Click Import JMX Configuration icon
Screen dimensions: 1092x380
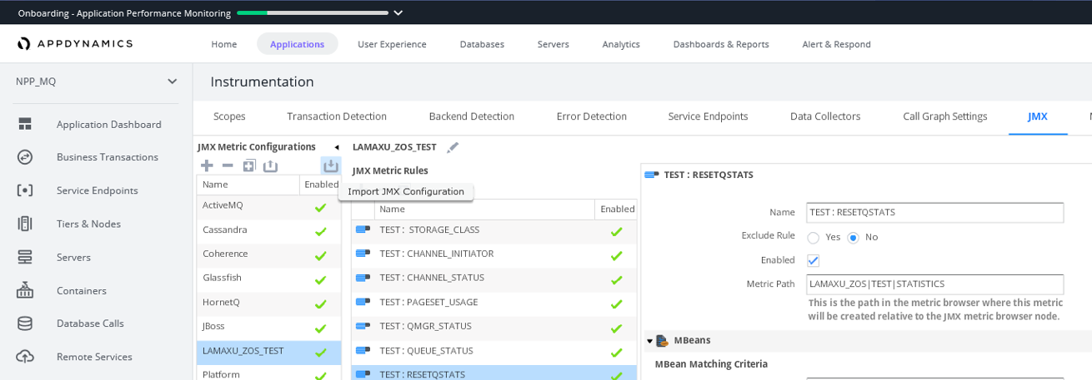pyautogui.click(x=331, y=165)
